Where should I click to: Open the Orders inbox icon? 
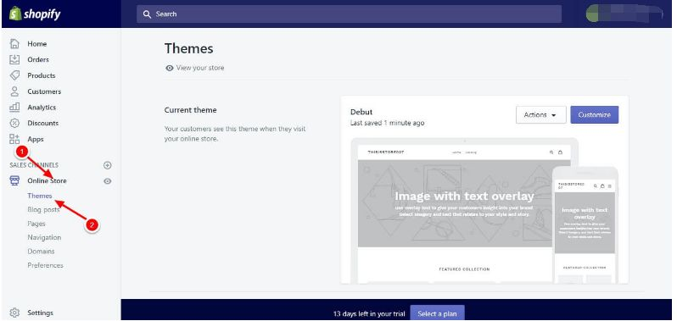14,59
